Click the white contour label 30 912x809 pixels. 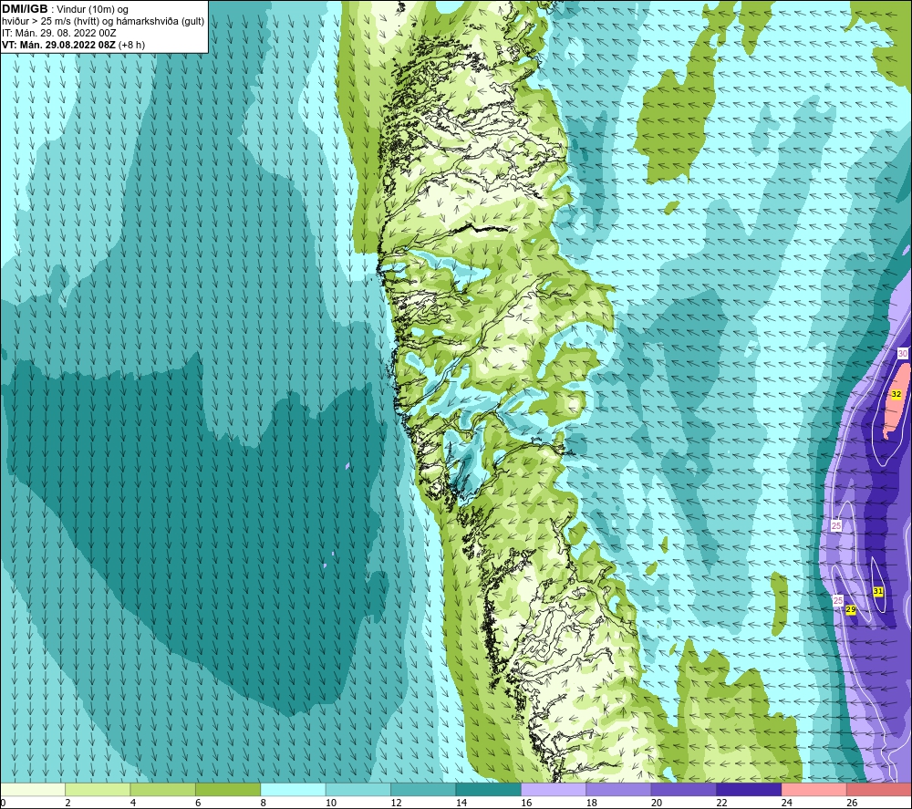pyautogui.click(x=903, y=354)
